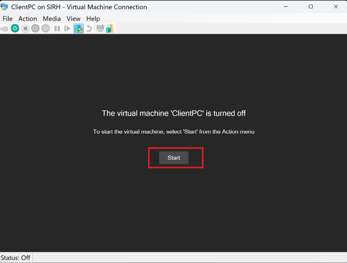Image resolution: width=347 pixels, height=263 pixels.
Task: Toggle the Enhanced Session icon
Action: pyautogui.click(x=100, y=29)
